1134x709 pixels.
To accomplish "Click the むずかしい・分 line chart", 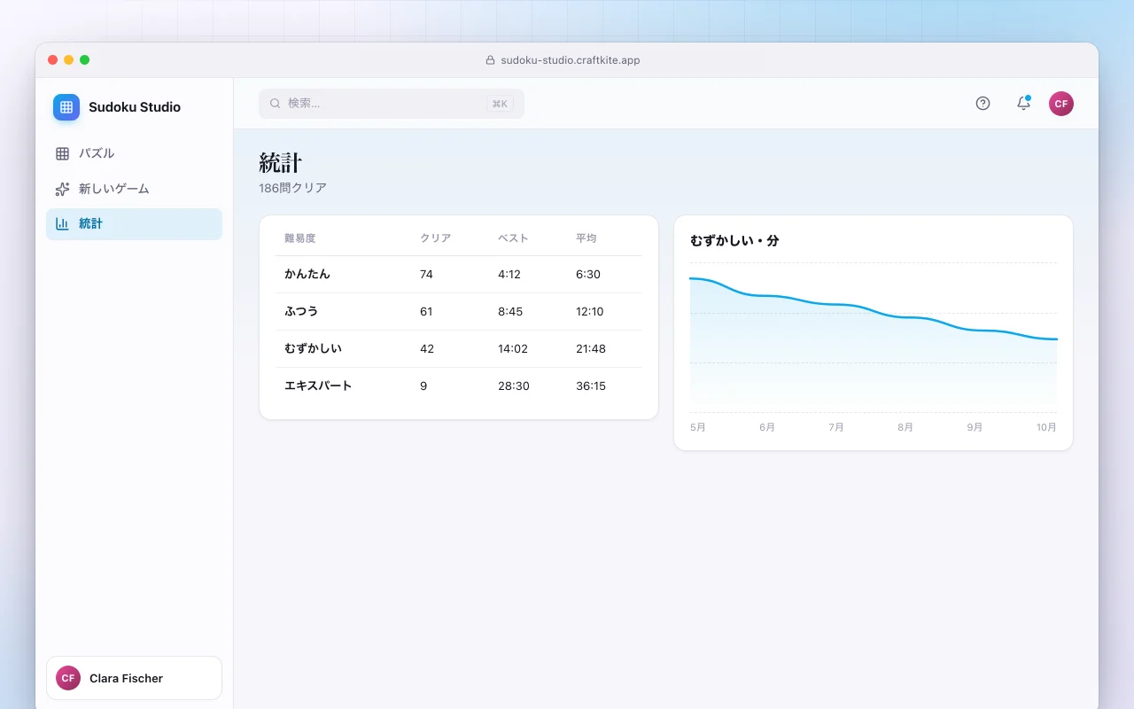I will tap(874, 338).
